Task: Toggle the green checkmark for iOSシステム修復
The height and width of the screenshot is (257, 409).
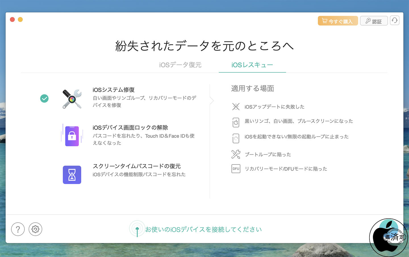Action: click(44, 99)
